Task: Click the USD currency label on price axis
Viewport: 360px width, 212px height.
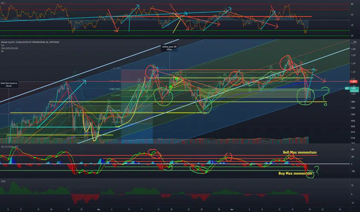Action: tap(355, 42)
